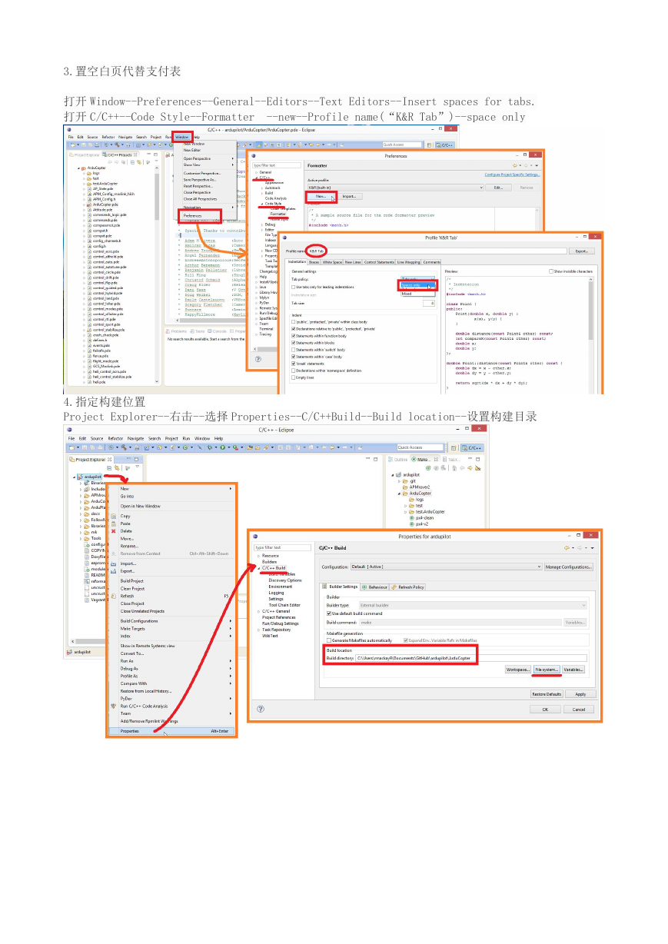This screenshot has width=668, height=944.
Task: Enable Show invisible characters in Profile dialog
Action: point(551,271)
